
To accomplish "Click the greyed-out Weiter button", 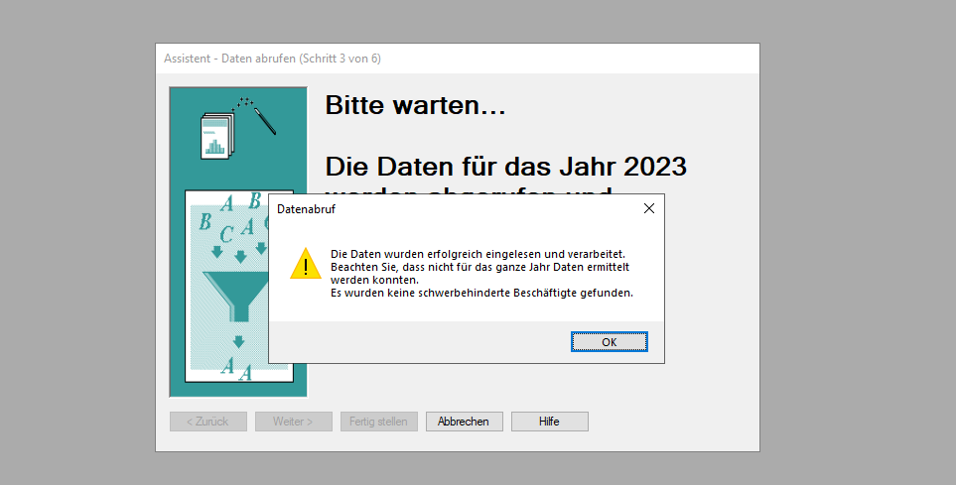I will (294, 422).
